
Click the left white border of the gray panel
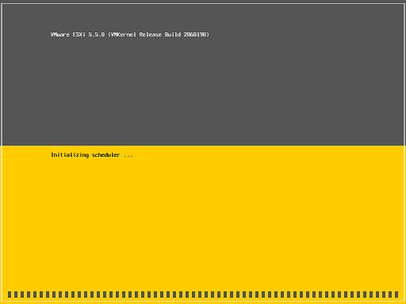[x=2, y=74]
